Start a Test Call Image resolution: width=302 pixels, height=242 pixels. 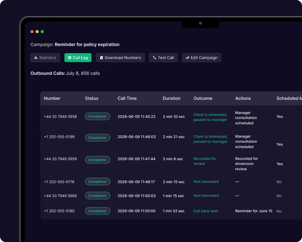click(163, 58)
